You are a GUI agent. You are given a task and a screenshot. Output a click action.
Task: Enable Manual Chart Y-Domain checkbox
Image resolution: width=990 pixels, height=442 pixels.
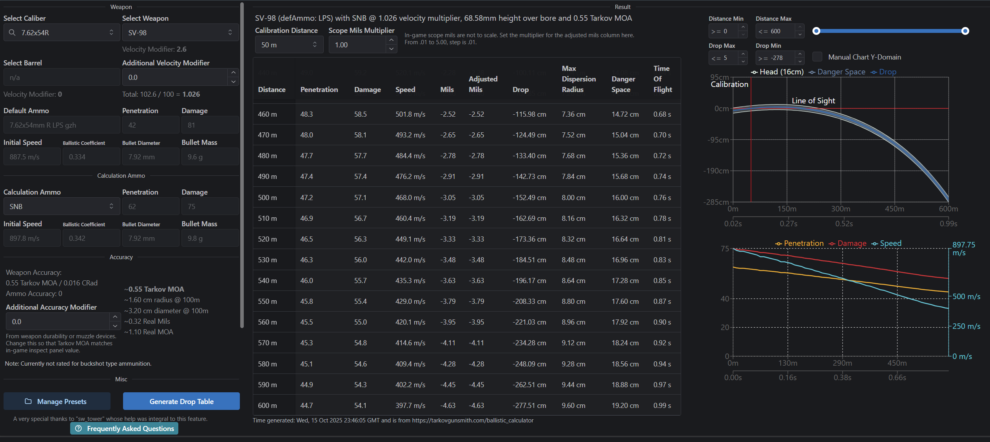click(x=817, y=57)
